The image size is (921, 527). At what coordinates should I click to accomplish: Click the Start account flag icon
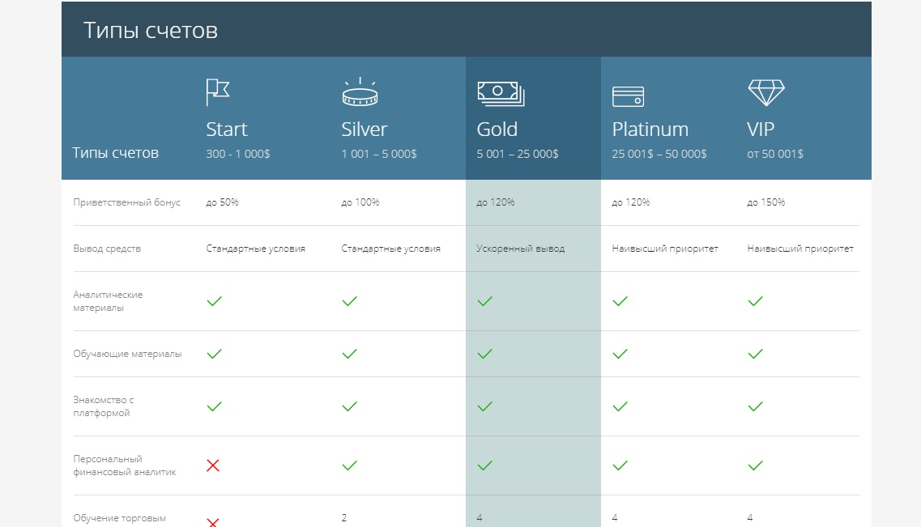(x=218, y=92)
